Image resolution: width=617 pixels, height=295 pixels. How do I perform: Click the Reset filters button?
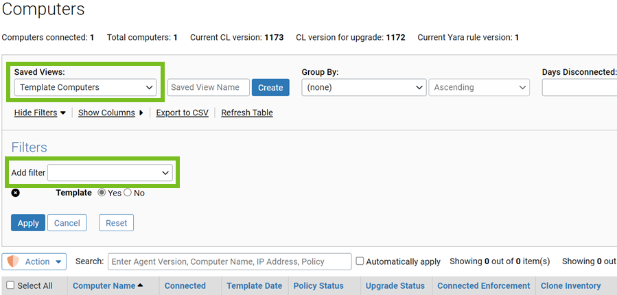[116, 223]
